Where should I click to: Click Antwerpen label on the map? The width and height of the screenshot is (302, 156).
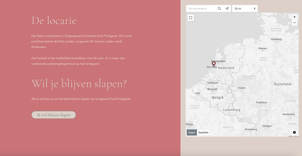pos(213,83)
